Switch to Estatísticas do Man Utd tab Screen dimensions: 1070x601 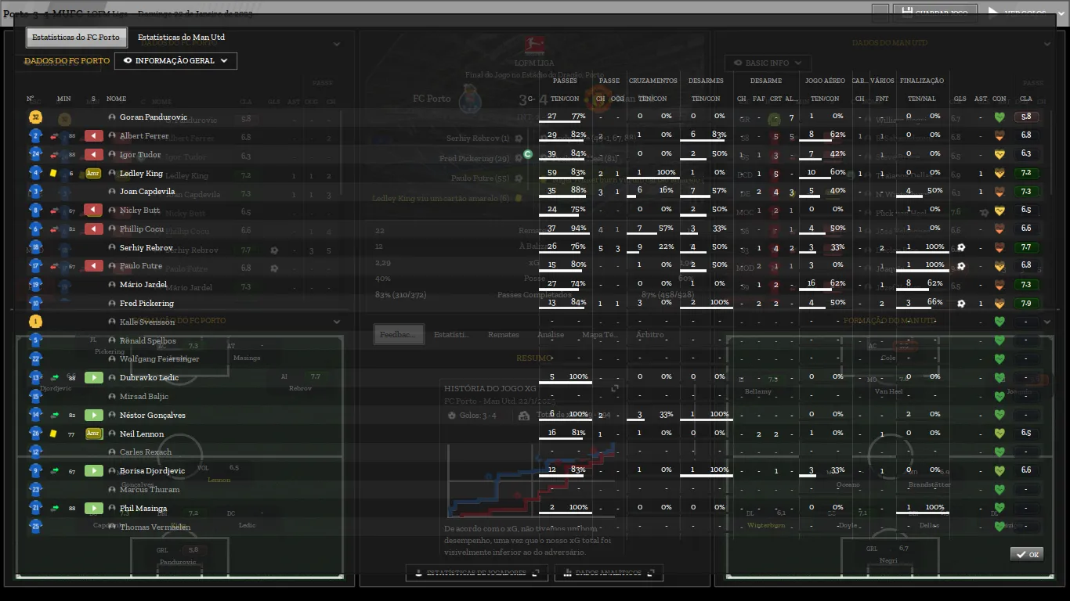[181, 38]
